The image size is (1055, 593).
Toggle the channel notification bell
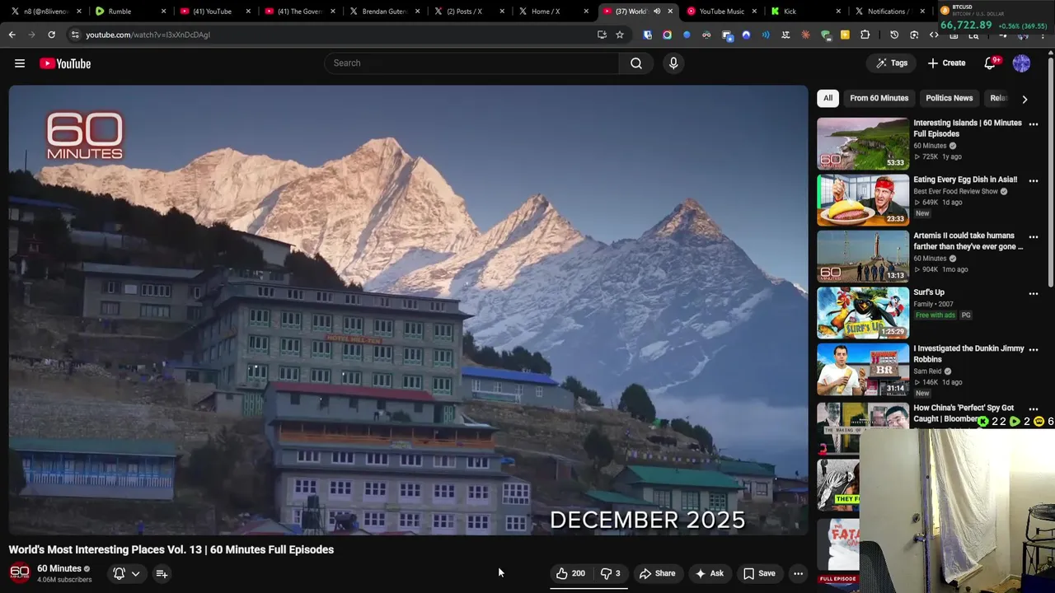click(x=119, y=573)
